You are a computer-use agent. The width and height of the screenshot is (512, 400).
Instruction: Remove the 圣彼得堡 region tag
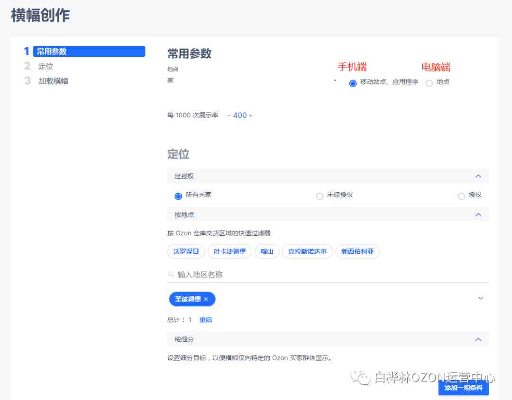206,299
